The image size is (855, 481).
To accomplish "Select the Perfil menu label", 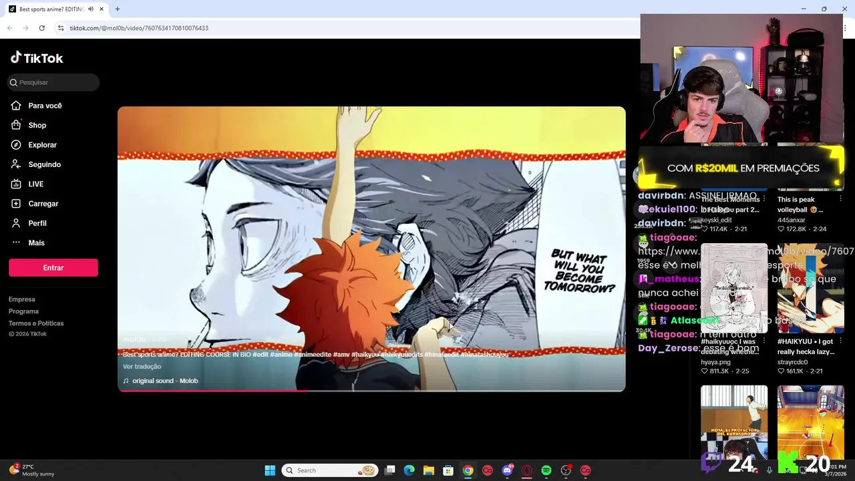I will (37, 223).
